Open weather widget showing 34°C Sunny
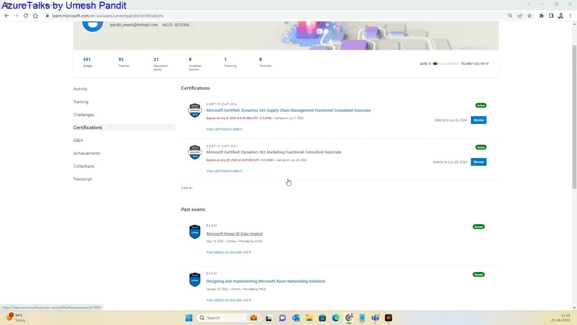577x325 pixels. click(x=16, y=318)
